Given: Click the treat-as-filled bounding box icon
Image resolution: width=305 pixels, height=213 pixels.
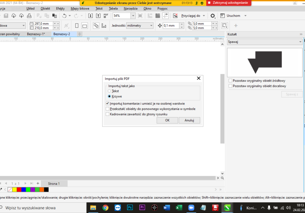Looking at the screenshot, I should (224, 25).
